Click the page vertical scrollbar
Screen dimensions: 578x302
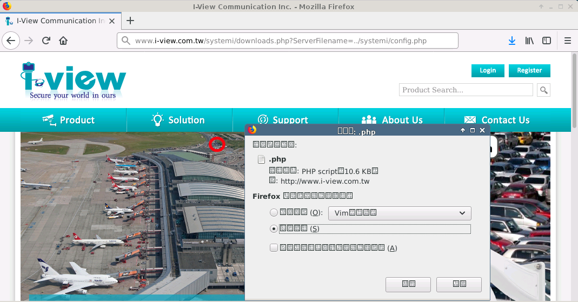click(574, 91)
